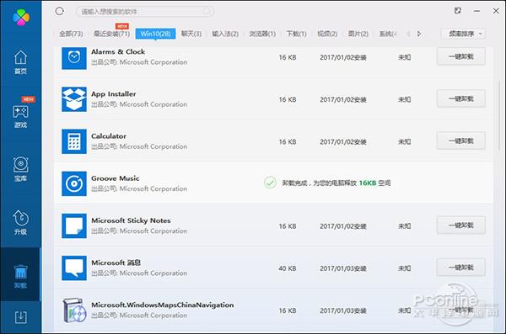
Task: Uninstall App Installer with 一键卸载
Action: [460, 99]
